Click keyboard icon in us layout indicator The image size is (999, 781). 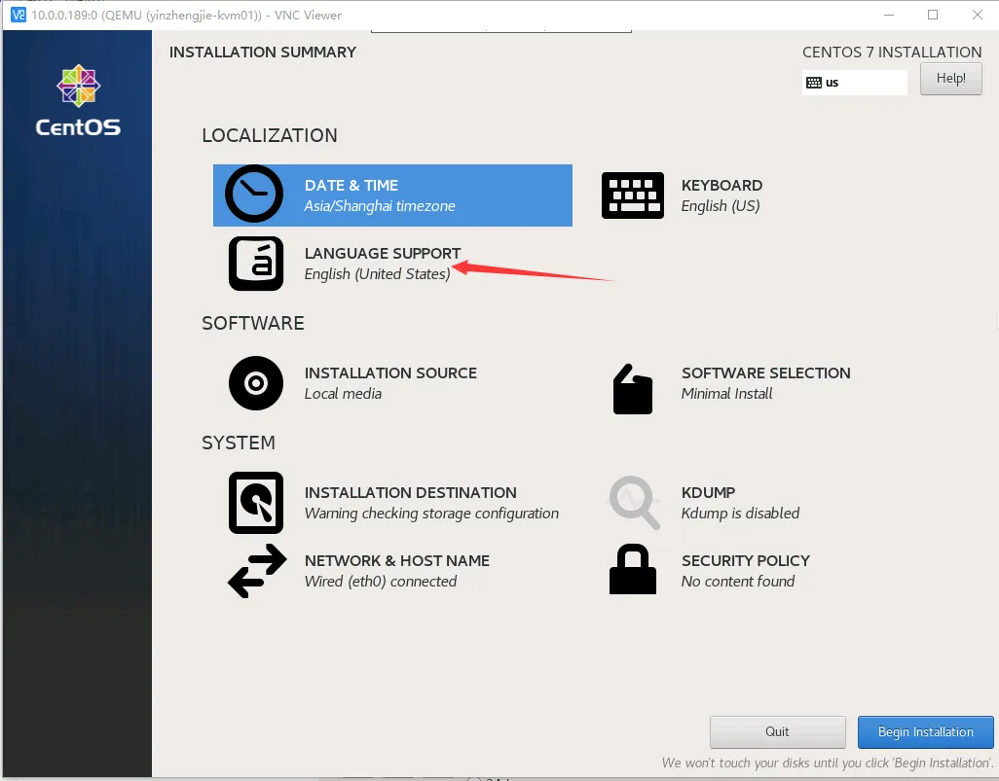click(x=814, y=83)
